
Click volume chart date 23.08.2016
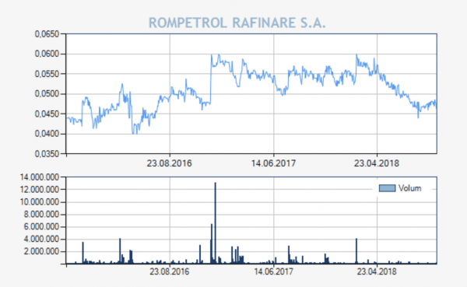(x=169, y=271)
